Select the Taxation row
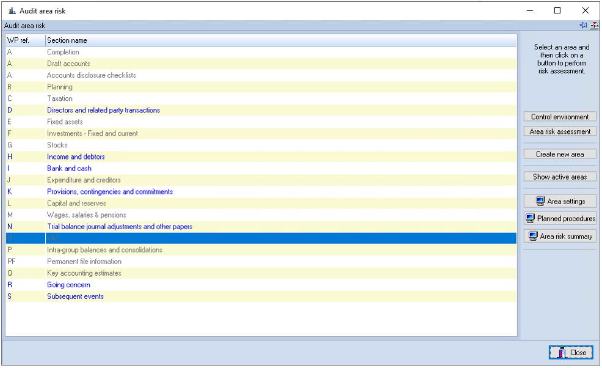602x368 pixels. pos(261,98)
